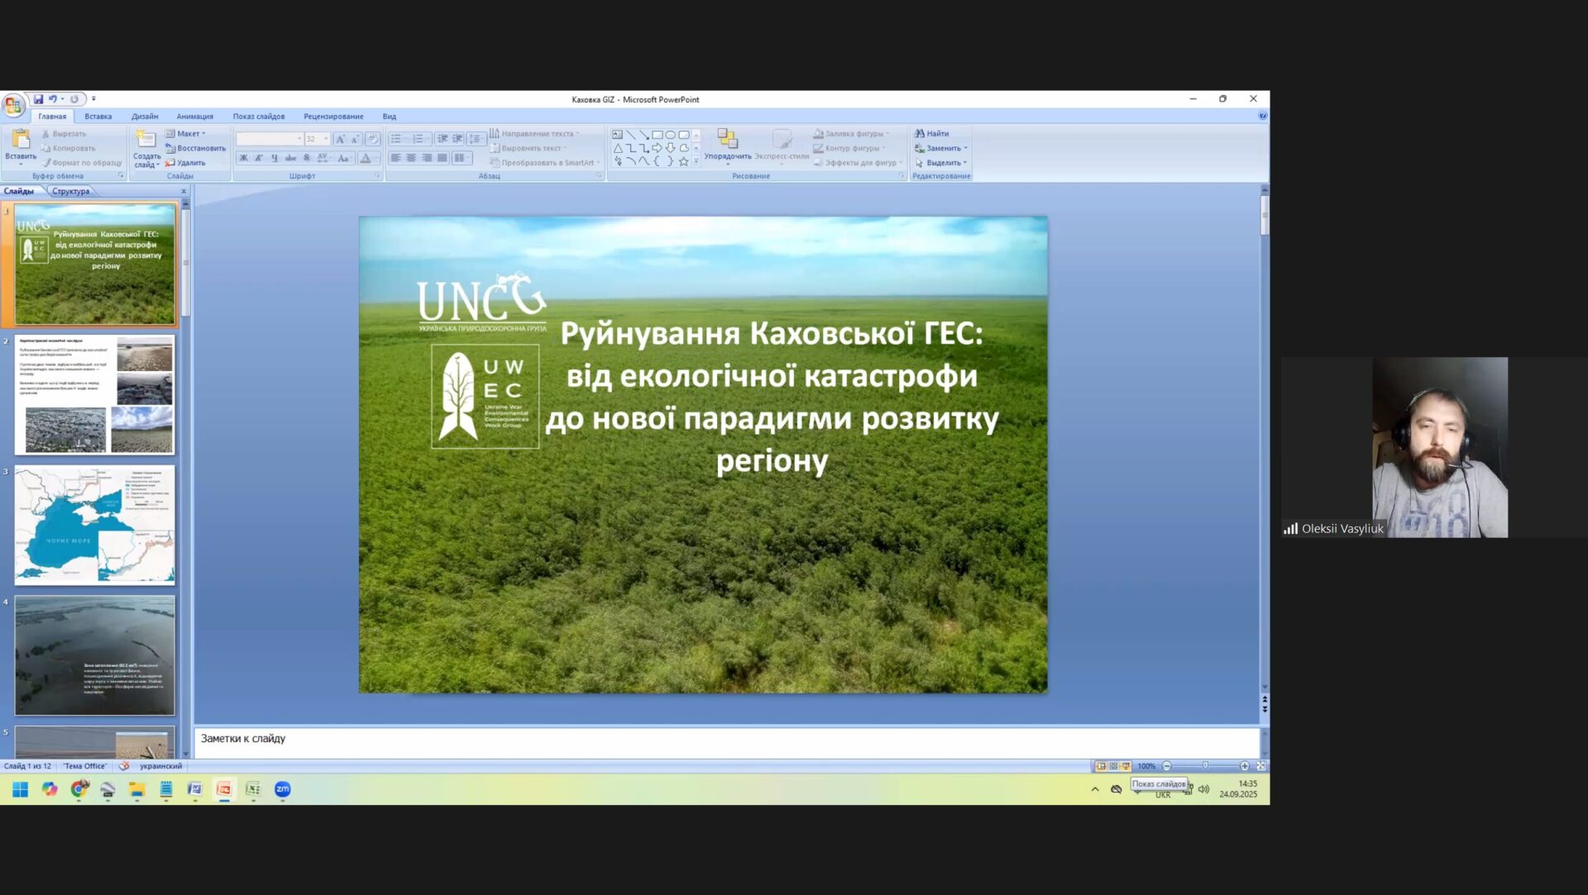Click the Save icon in quick access toolbar
1588x895 pixels.
(38, 99)
